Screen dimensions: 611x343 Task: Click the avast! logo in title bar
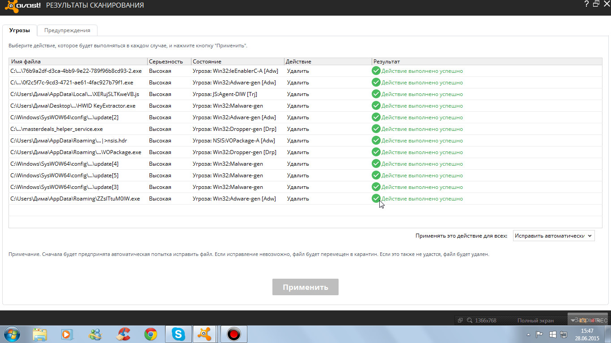[x=21, y=6]
